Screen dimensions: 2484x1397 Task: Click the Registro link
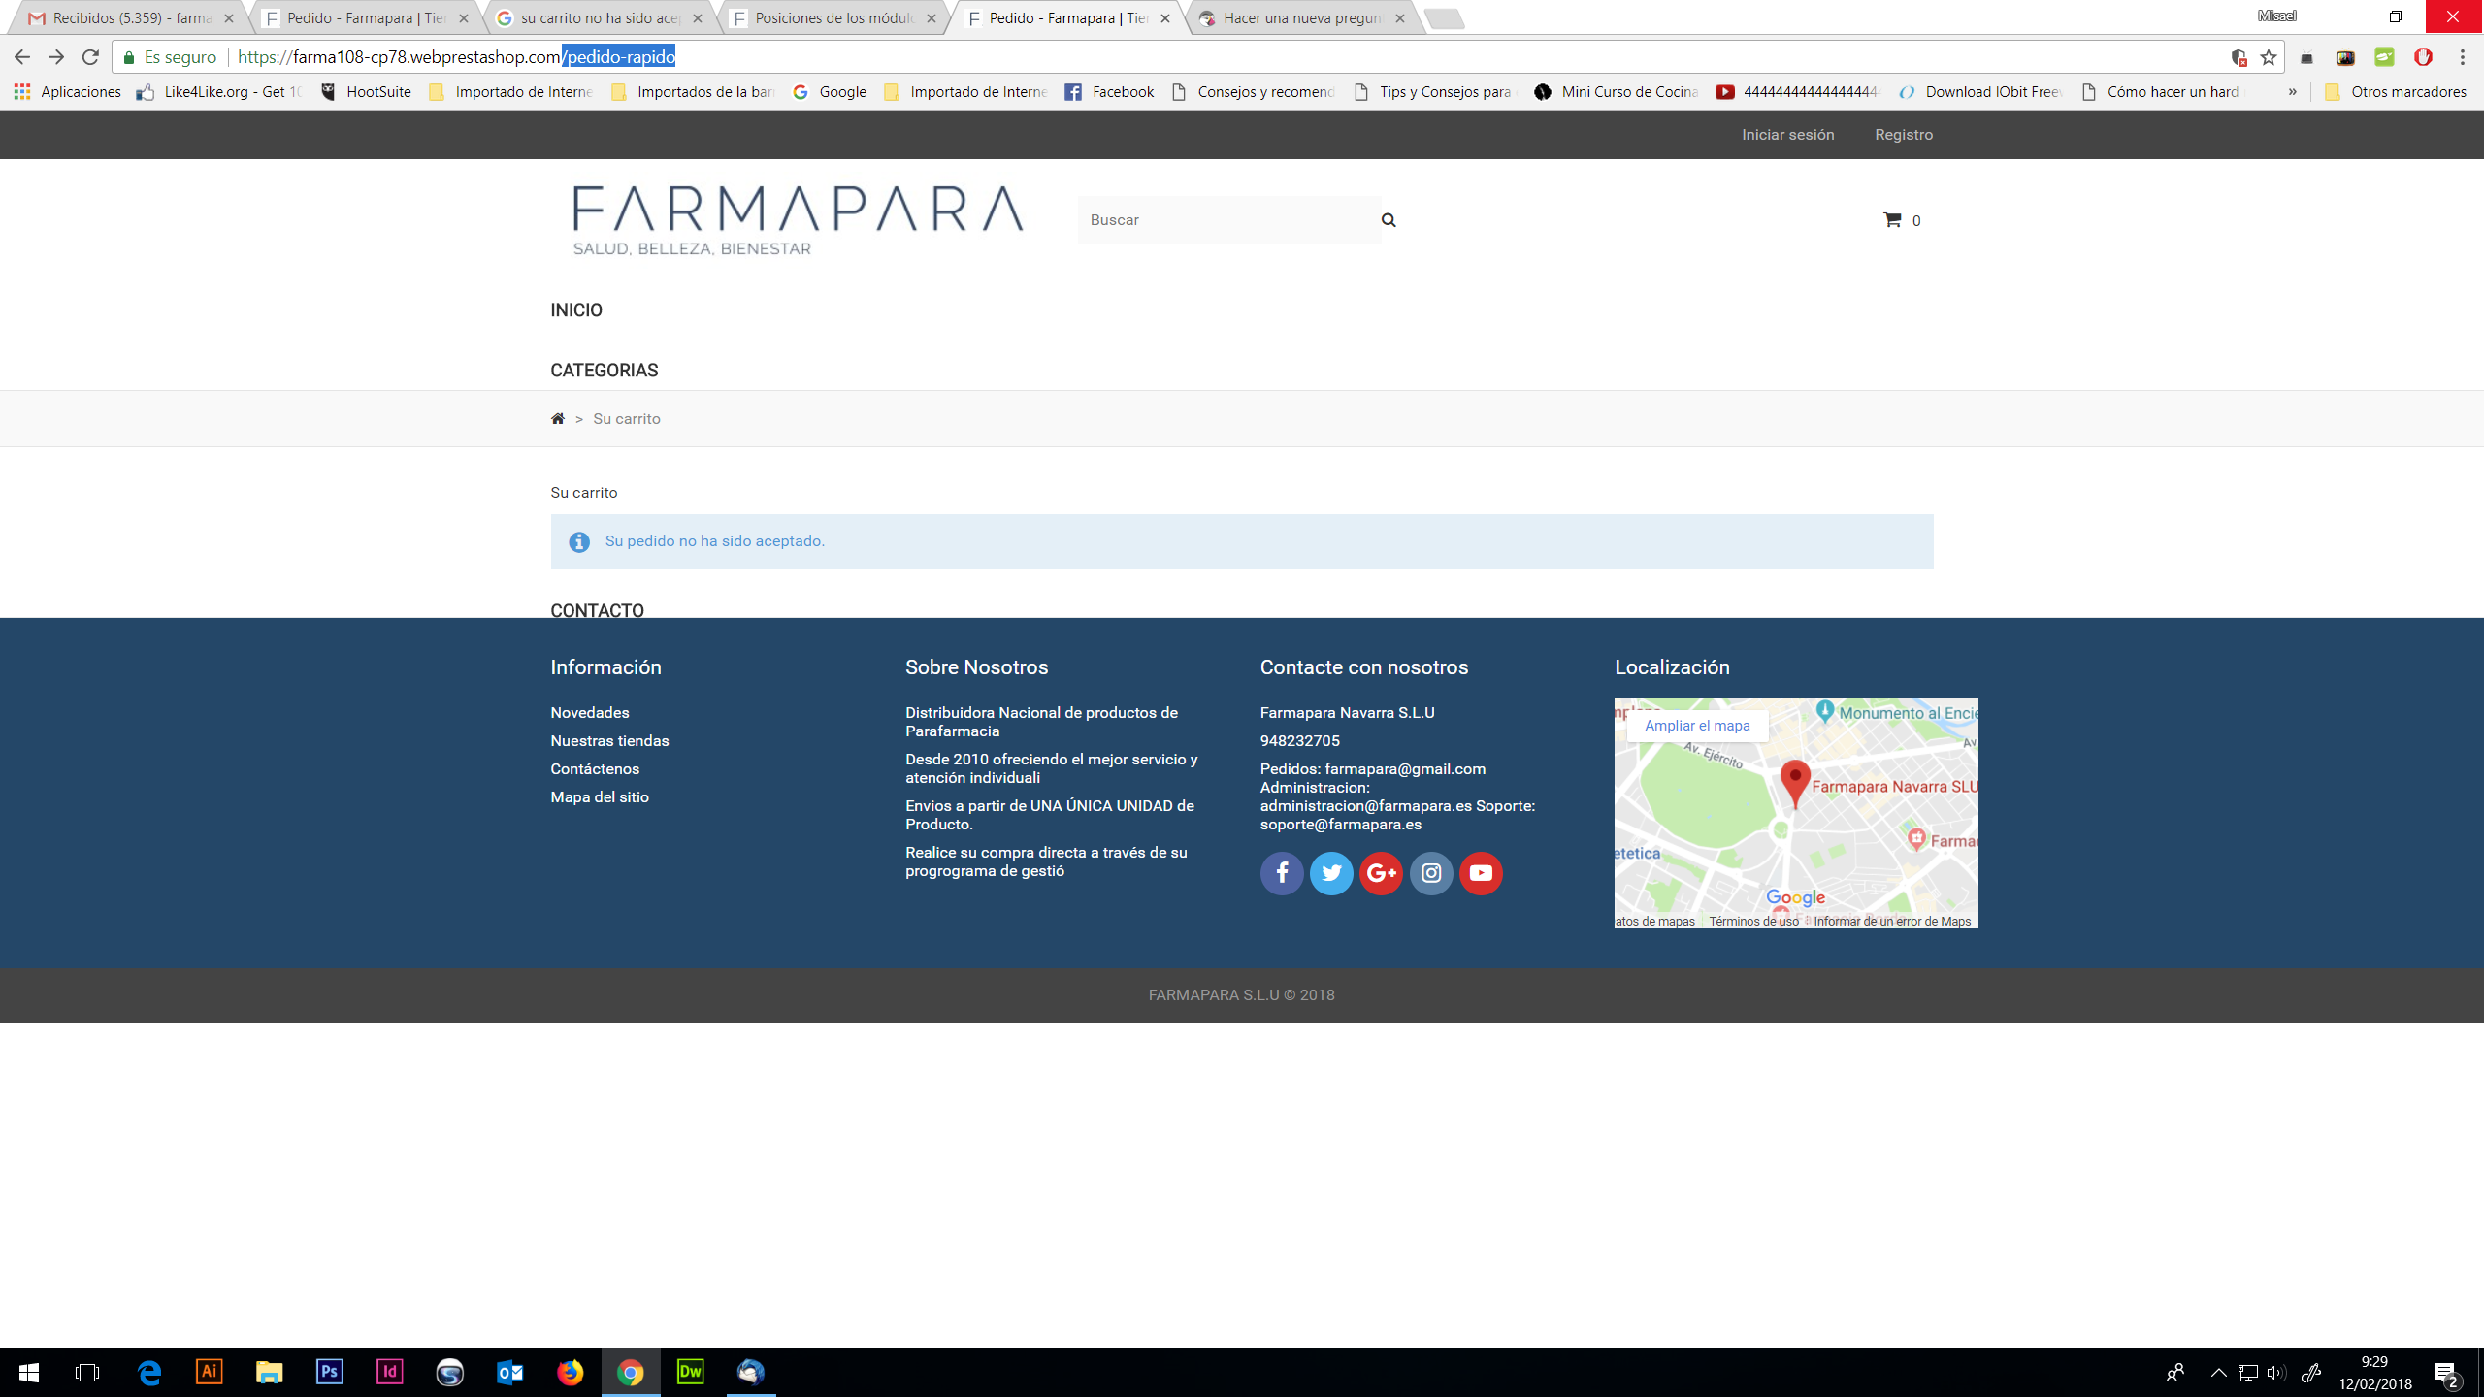1903,135
